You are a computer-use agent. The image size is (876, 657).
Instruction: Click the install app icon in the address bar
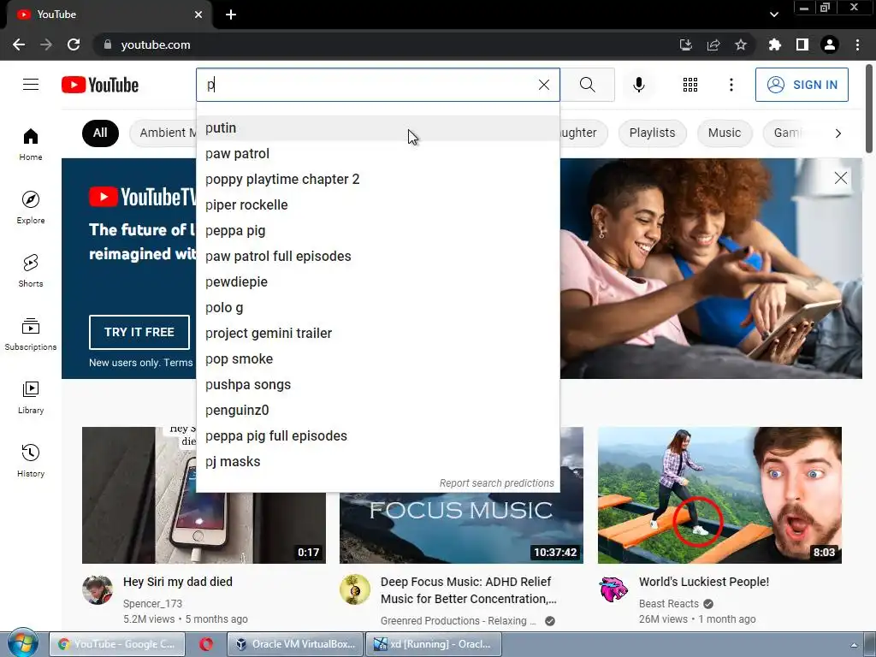tap(685, 44)
